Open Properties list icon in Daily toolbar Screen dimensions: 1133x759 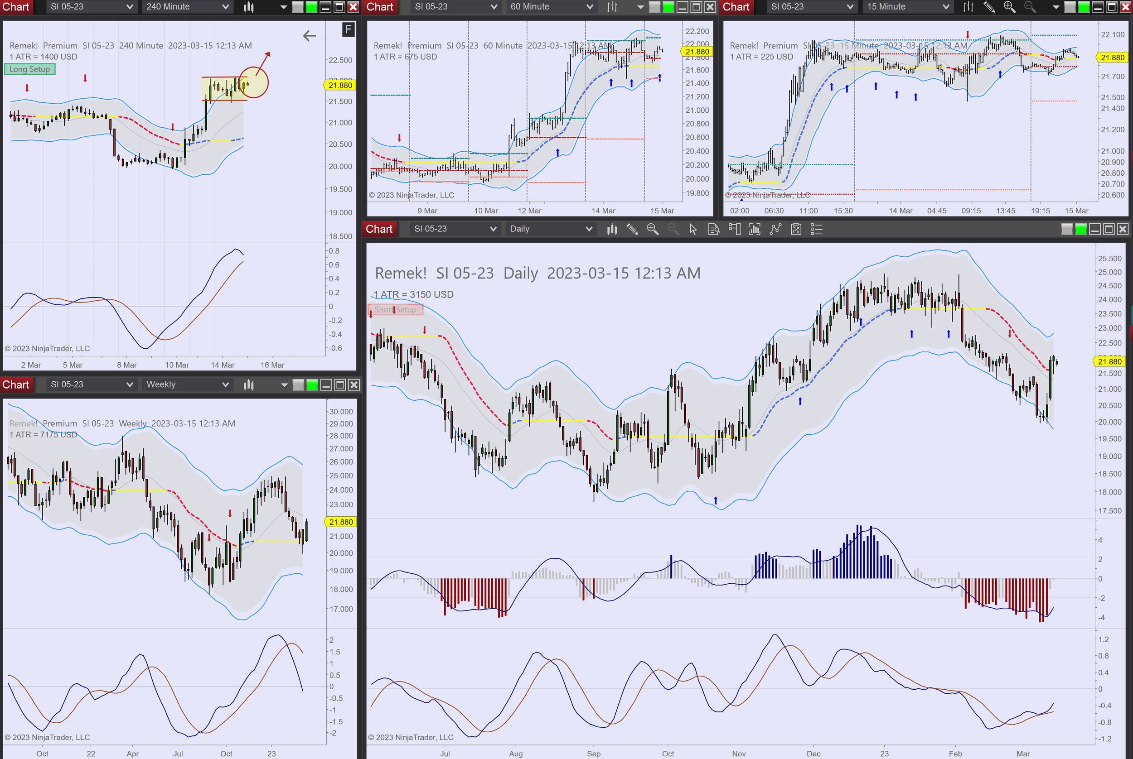(x=816, y=229)
